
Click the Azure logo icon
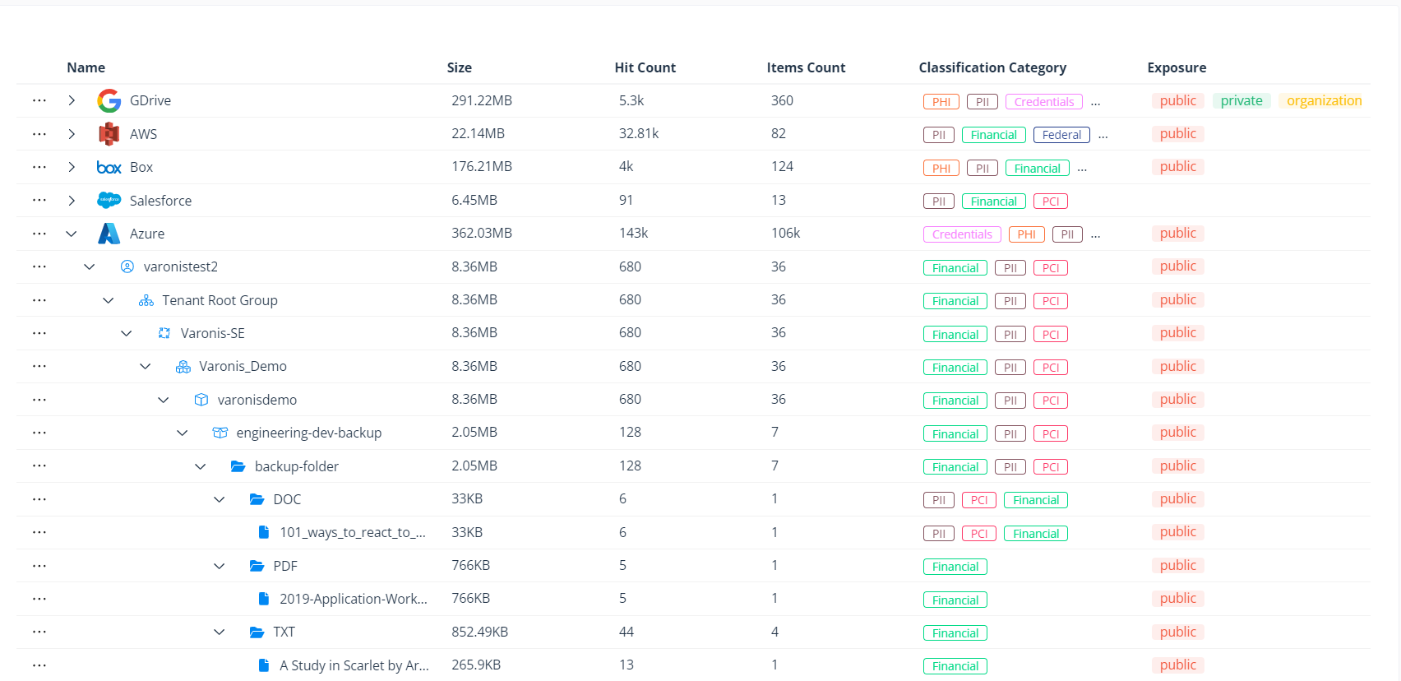click(x=109, y=234)
